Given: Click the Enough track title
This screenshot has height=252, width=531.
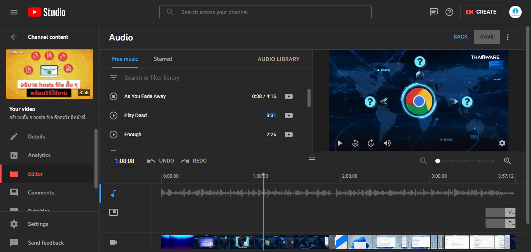Looking at the screenshot, I should click(x=133, y=135).
